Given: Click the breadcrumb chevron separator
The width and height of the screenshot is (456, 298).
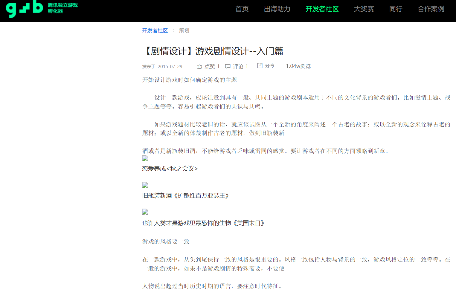Looking at the screenshot, I should coord(173,30).
